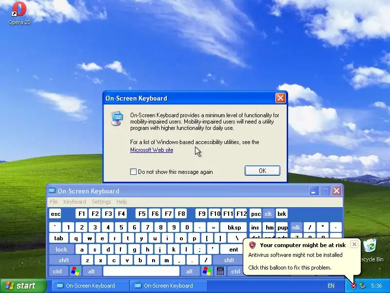390x293 pixels.
Task: Open the Settings menu
Action: point(101,202)
